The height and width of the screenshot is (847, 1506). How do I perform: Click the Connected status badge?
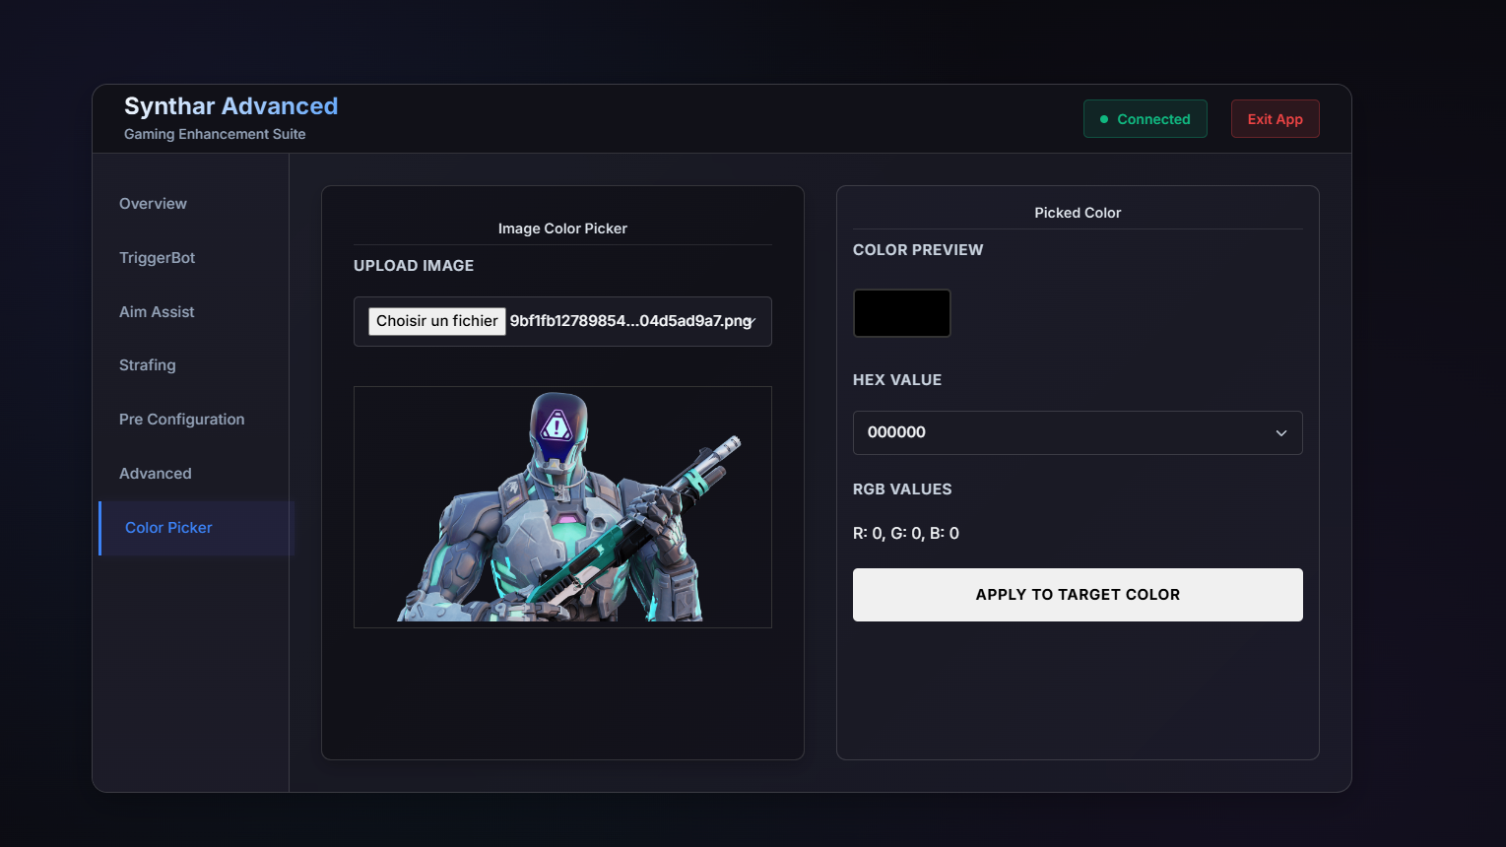(1145, 119)
